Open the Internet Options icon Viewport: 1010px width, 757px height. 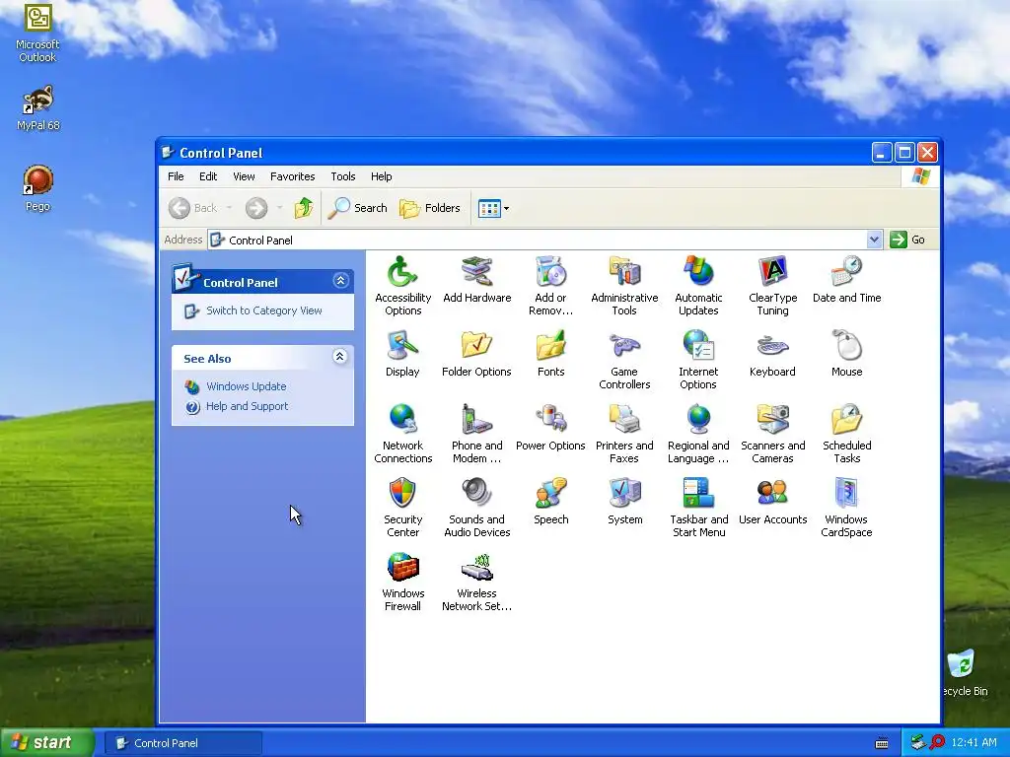[x=698, y=346]
